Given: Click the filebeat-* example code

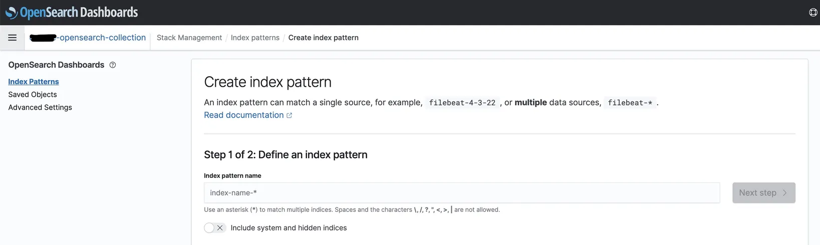Looking at the screenshot, I should coord(630,103).
